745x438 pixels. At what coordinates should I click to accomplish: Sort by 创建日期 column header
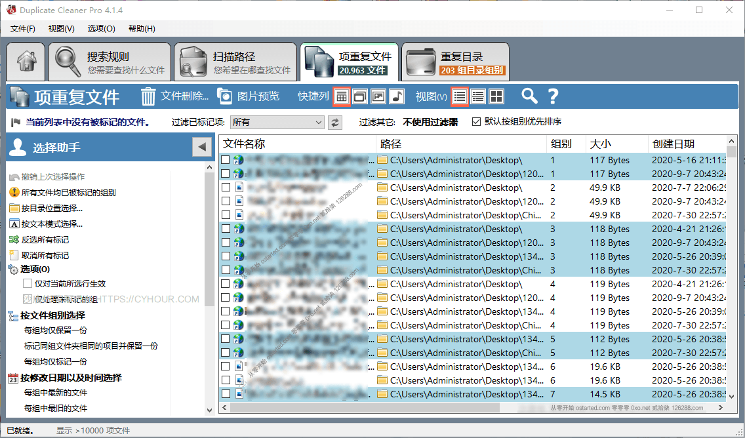click(687, 144)
